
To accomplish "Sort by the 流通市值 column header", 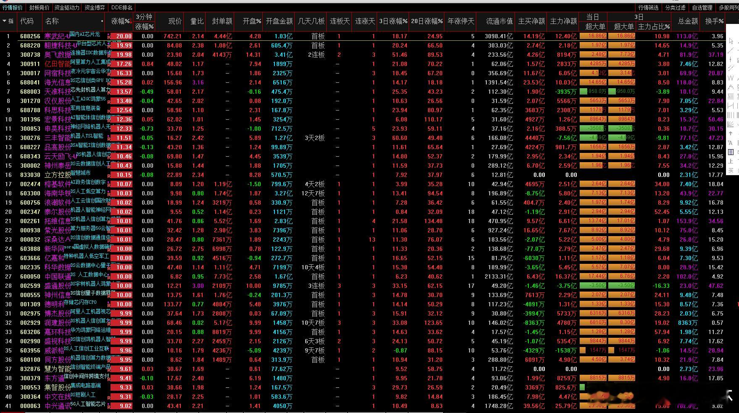I will click(x=499, y=21).
